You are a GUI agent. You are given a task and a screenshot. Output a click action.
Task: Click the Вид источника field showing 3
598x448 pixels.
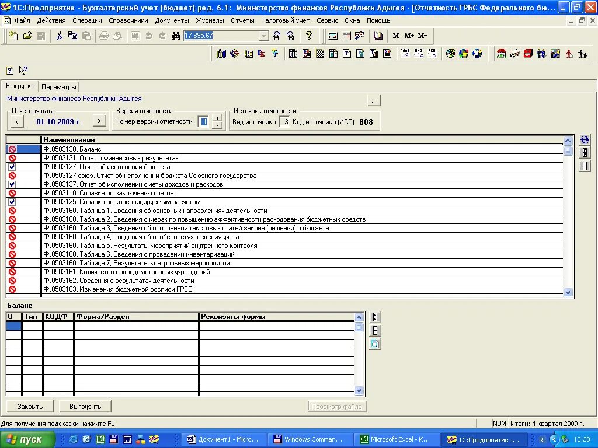pyautogui.click(x=285, y=122)
